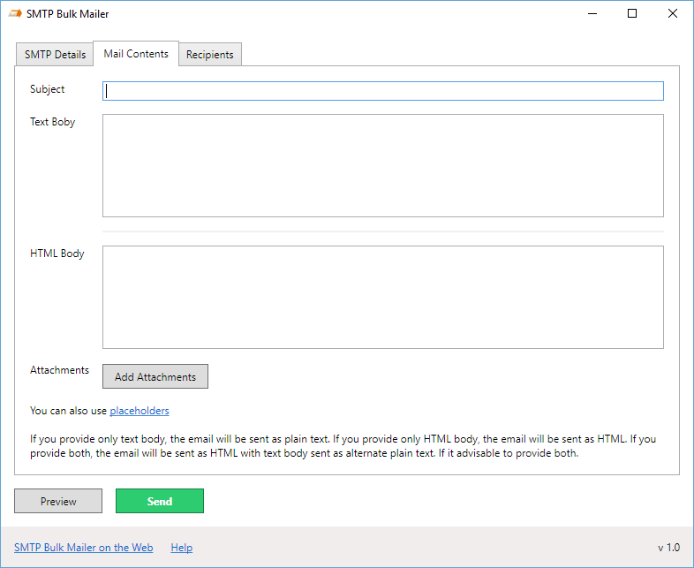Open the placeholders link

click(140, 411)
